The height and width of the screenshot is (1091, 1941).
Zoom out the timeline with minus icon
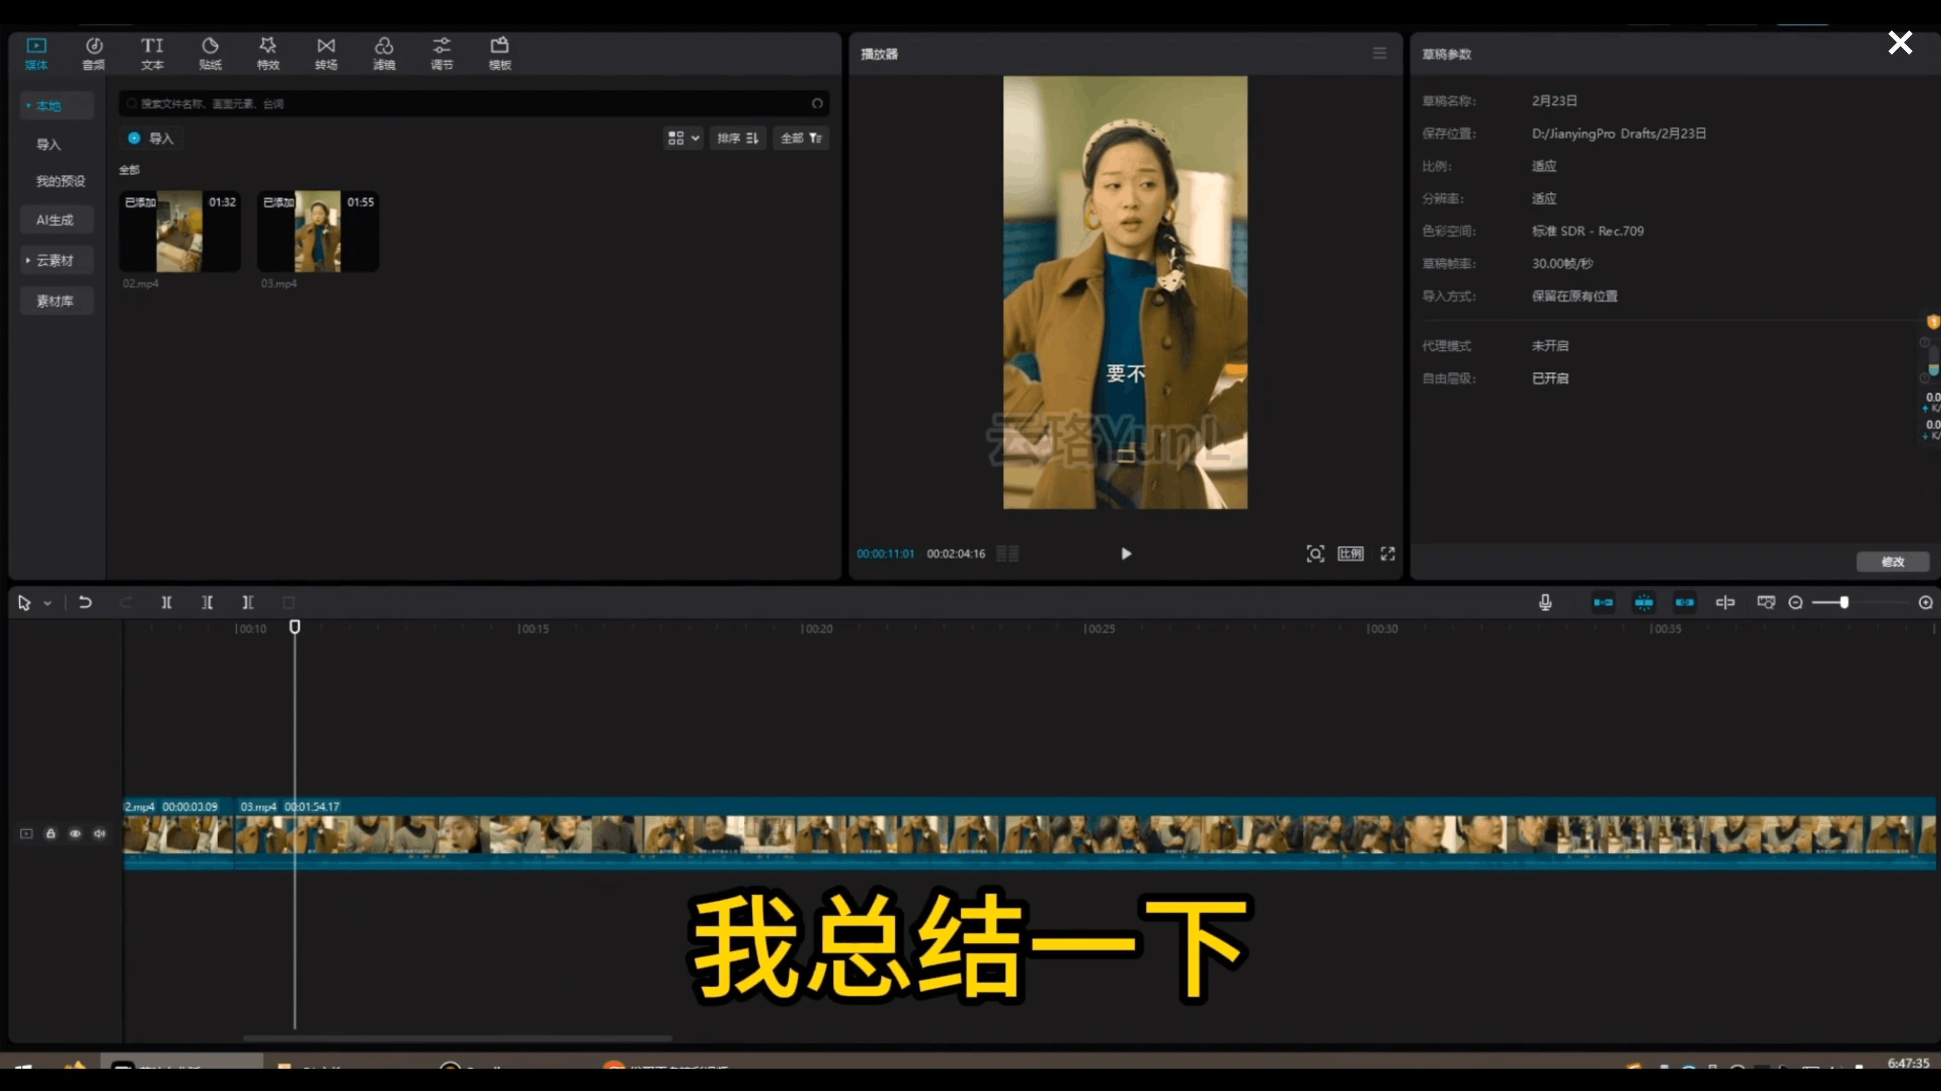tap(1796, 602)
